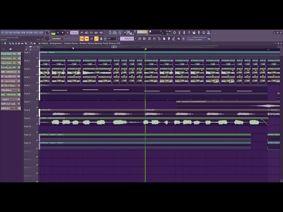Click the time display 0:46
This screenshot has height=212, width=283.
115,33
